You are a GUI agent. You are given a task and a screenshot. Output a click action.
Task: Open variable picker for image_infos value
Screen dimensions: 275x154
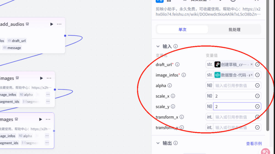pos(257,75)
